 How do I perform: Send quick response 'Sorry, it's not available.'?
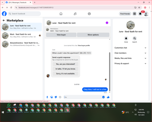[65, 74]
